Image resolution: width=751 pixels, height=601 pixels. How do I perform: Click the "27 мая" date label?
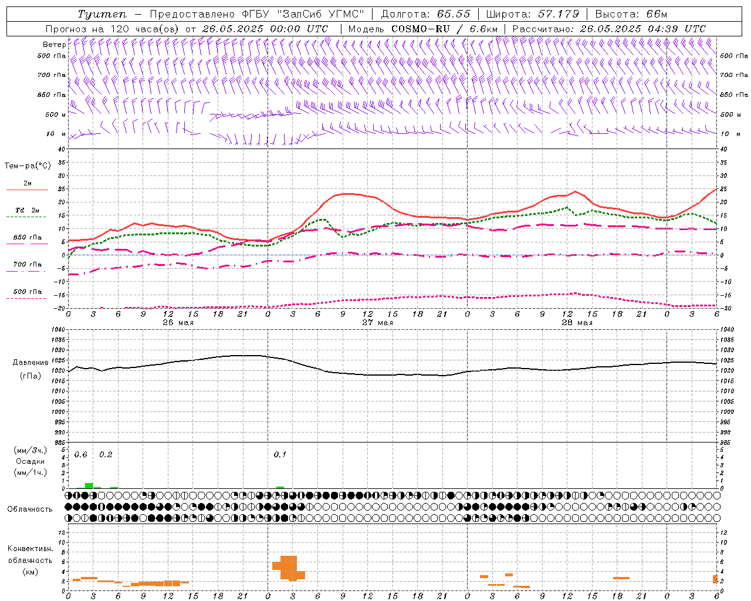tap(377, 323)
